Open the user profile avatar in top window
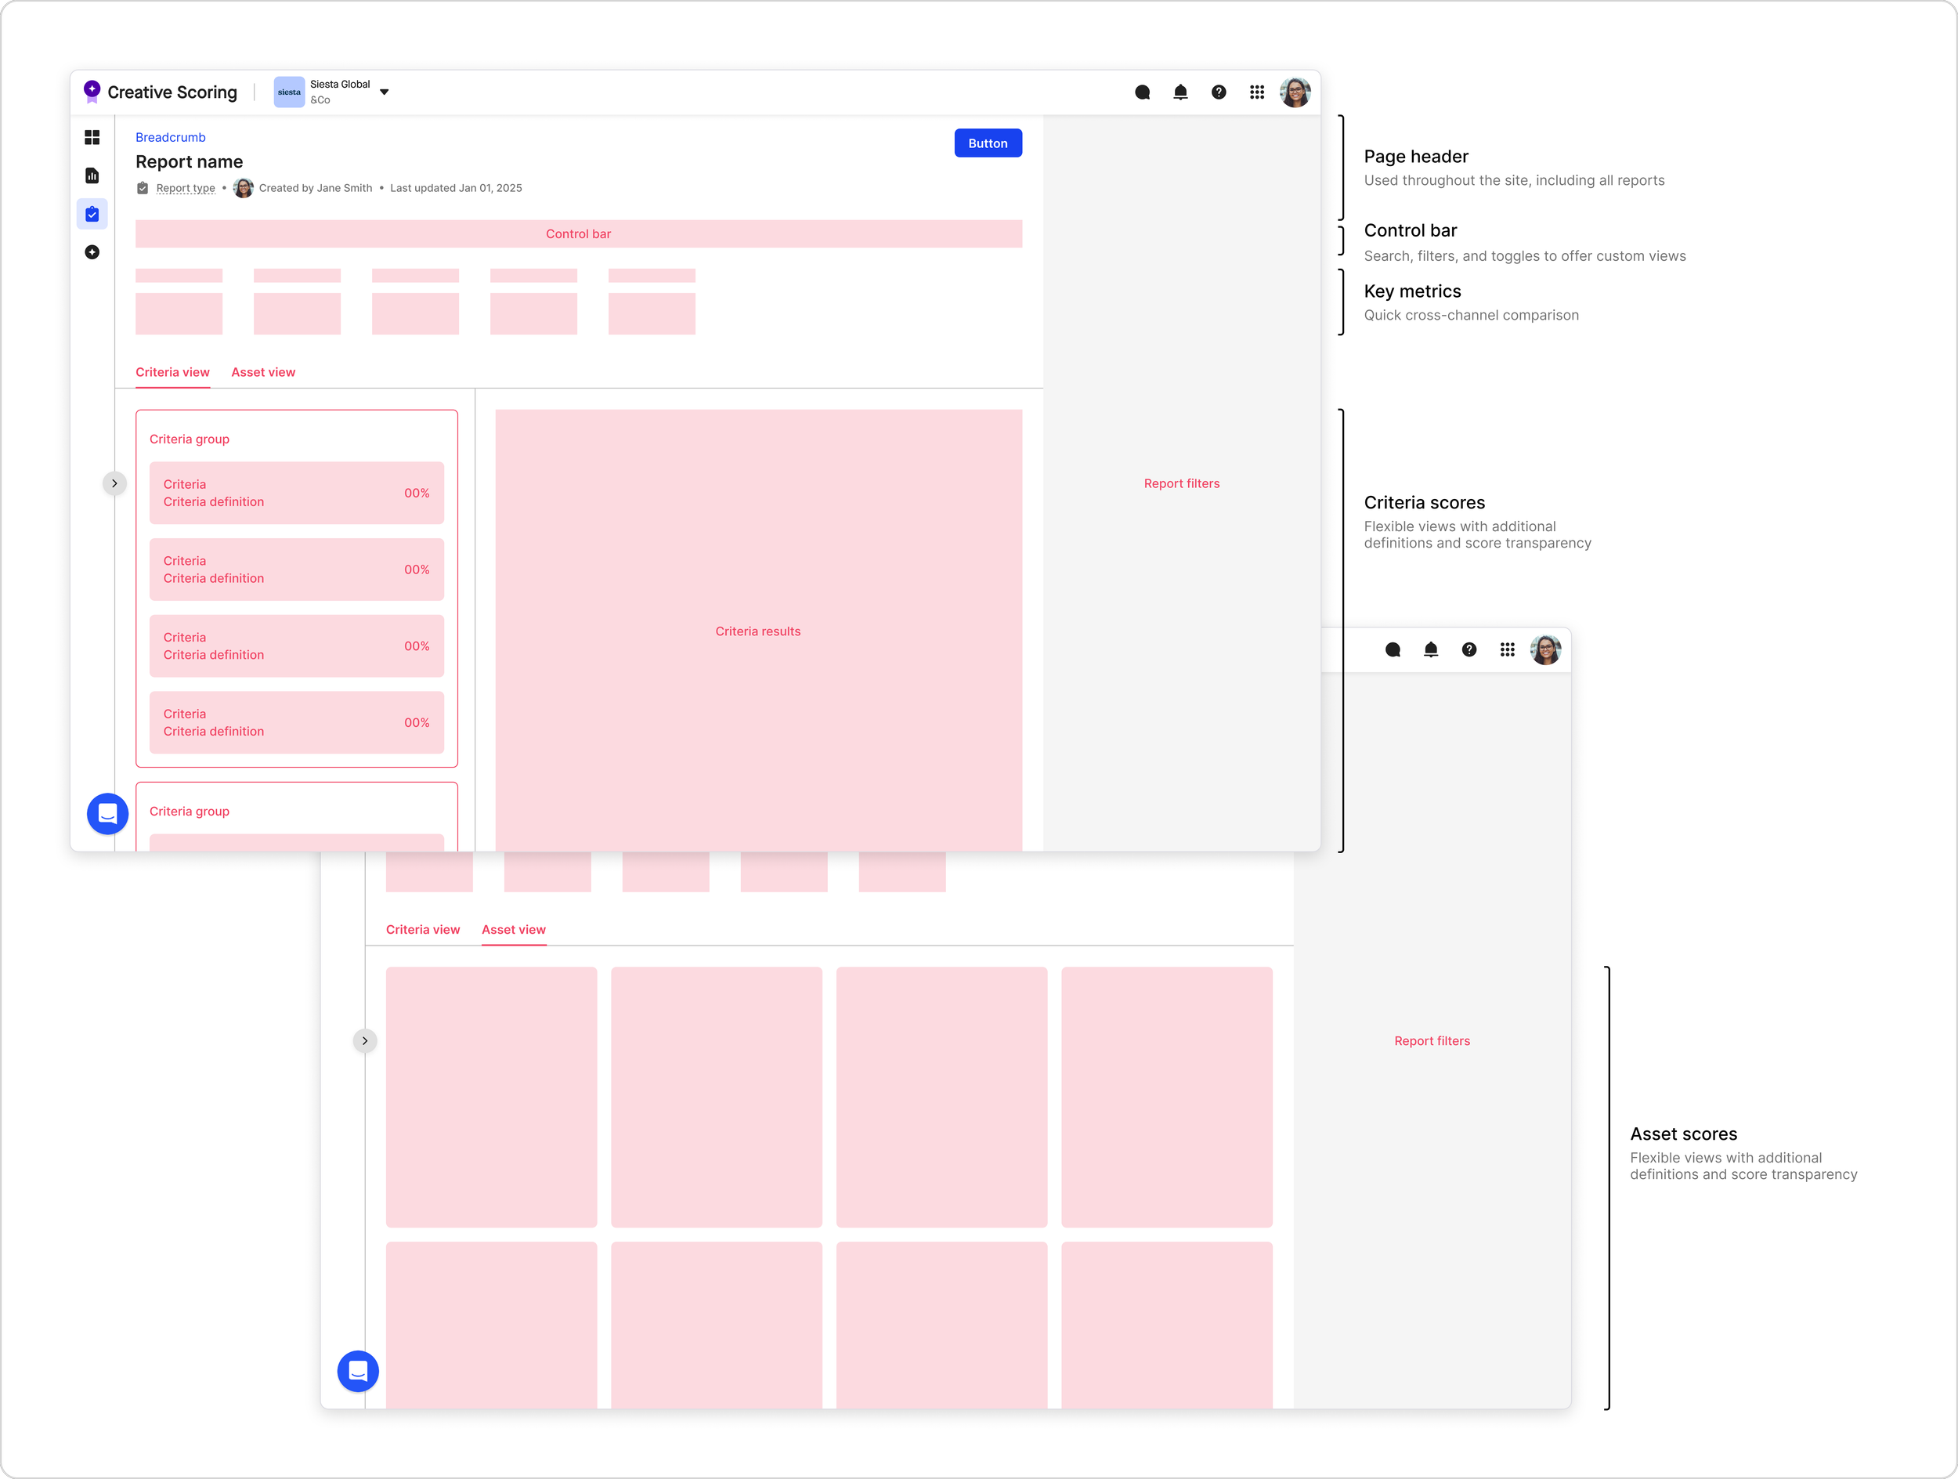Image resolution: width=1958 pixels, height=1479 pixels. point(1295,92)
